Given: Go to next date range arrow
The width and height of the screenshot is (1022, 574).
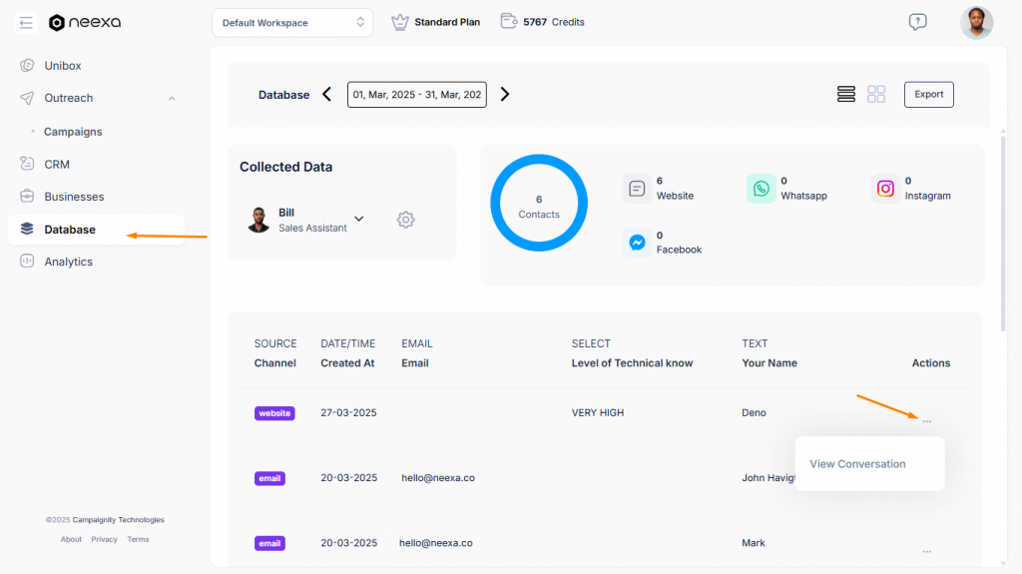Looking at the screenshot, I should pos(504,95).
